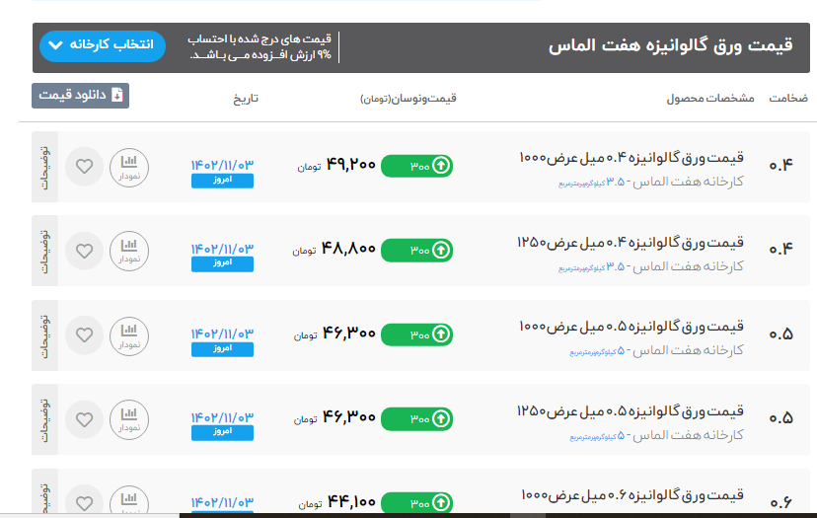The width and height of the screenshot is (817, 518).
Task: Toggle heart for 0.5 mm width 1250 row
Action: pyautogui.click(x=84, y=418)
